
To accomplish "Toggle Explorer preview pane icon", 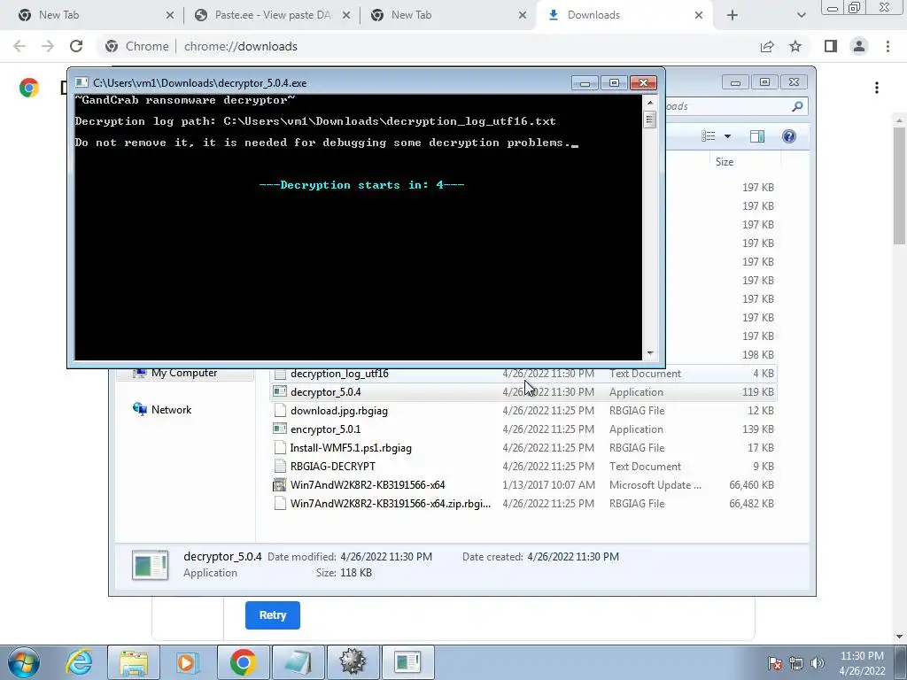I will 757,136.
